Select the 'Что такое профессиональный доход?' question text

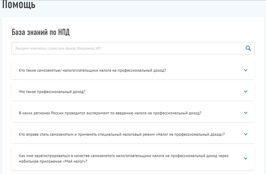[52, 92]
